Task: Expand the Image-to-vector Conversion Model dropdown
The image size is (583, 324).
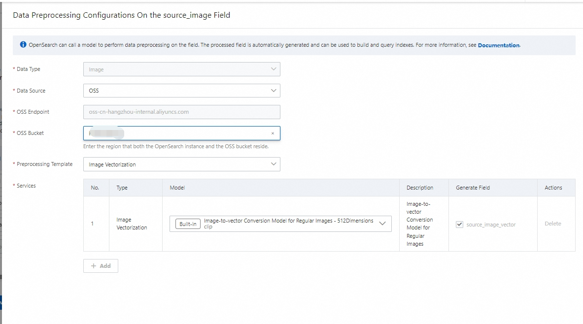Action: pyautogui.click(x=382, y=224)
